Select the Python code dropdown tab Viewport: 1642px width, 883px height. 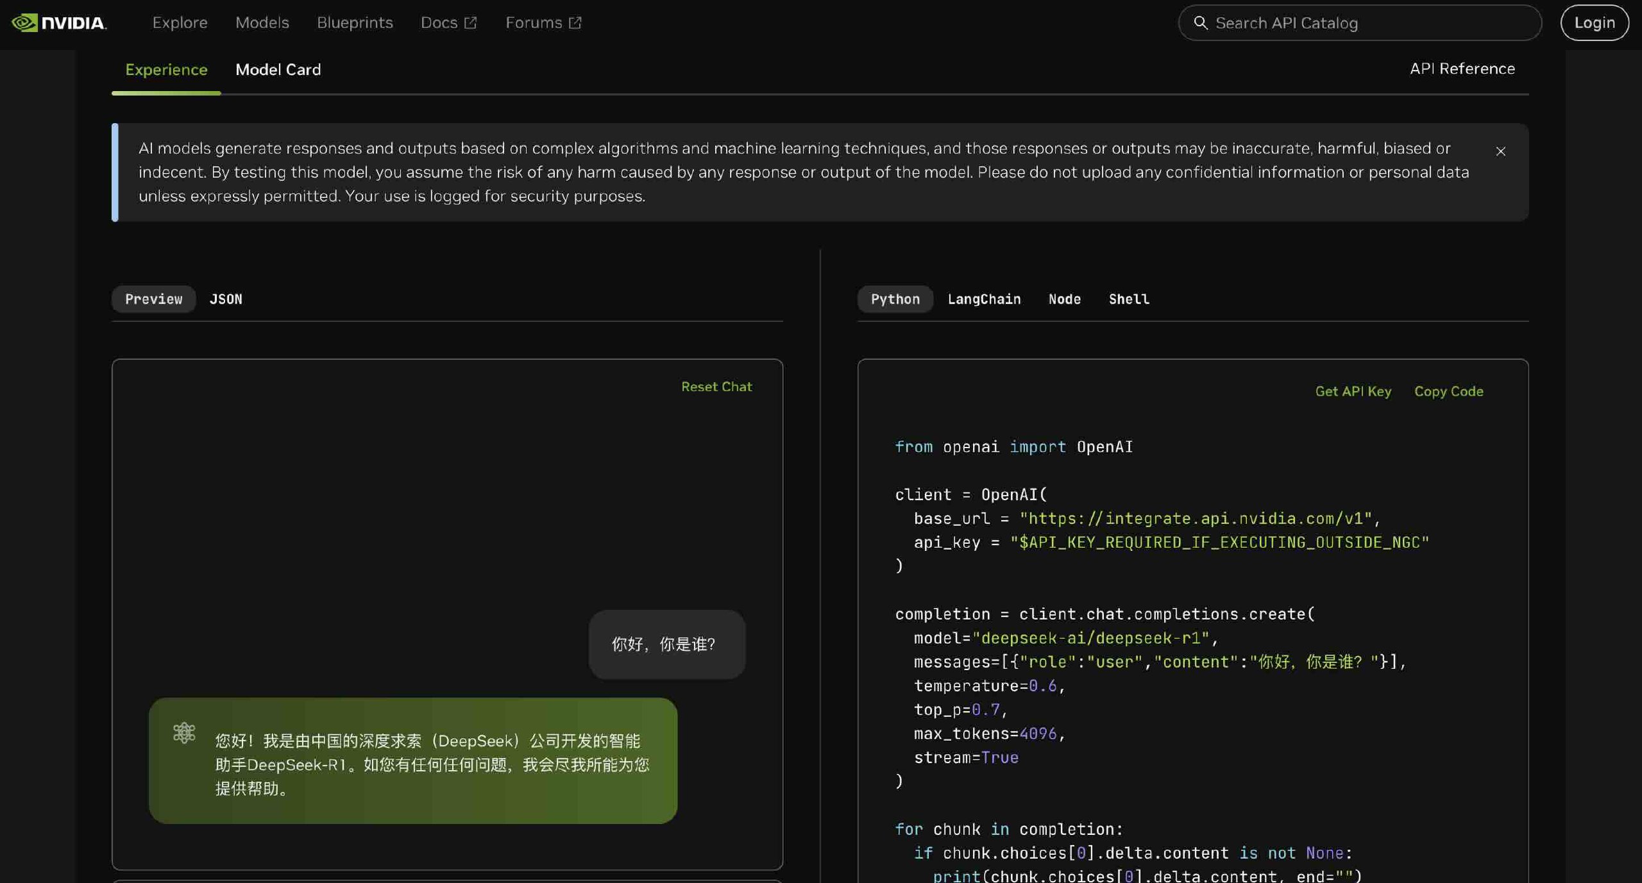895,298
